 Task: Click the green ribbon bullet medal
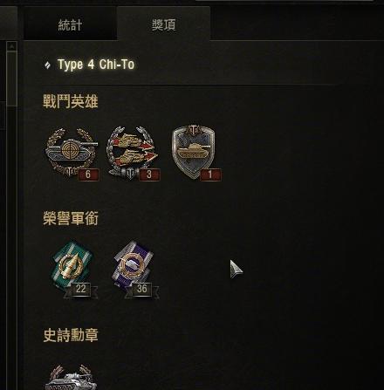click(72, 266)
